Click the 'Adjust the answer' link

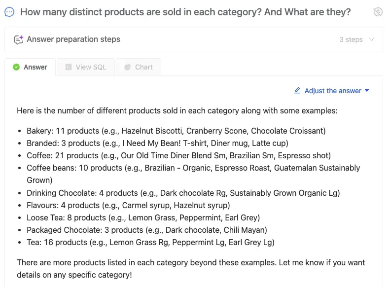pyautogui.click(x=333, y=91)
